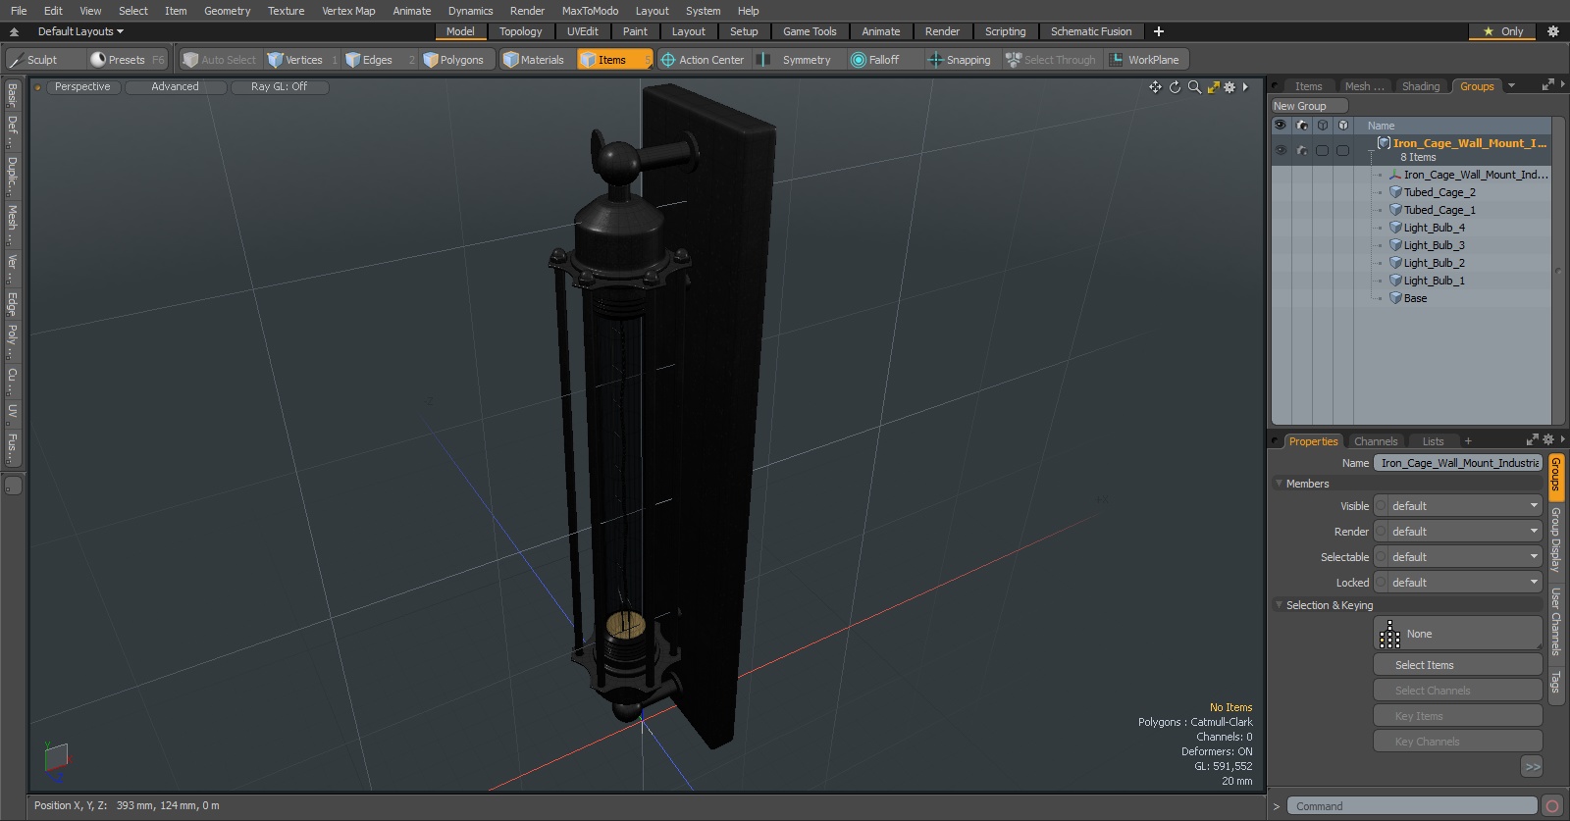Click the Command input field
The width and height of the screenshot is (1570, 821).
pos(1411,806)
